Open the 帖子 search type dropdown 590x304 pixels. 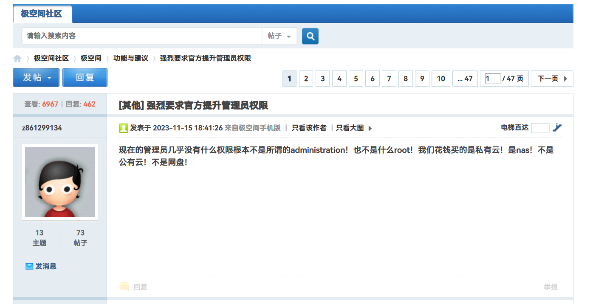pyautogui.click(x=279, y=36)
